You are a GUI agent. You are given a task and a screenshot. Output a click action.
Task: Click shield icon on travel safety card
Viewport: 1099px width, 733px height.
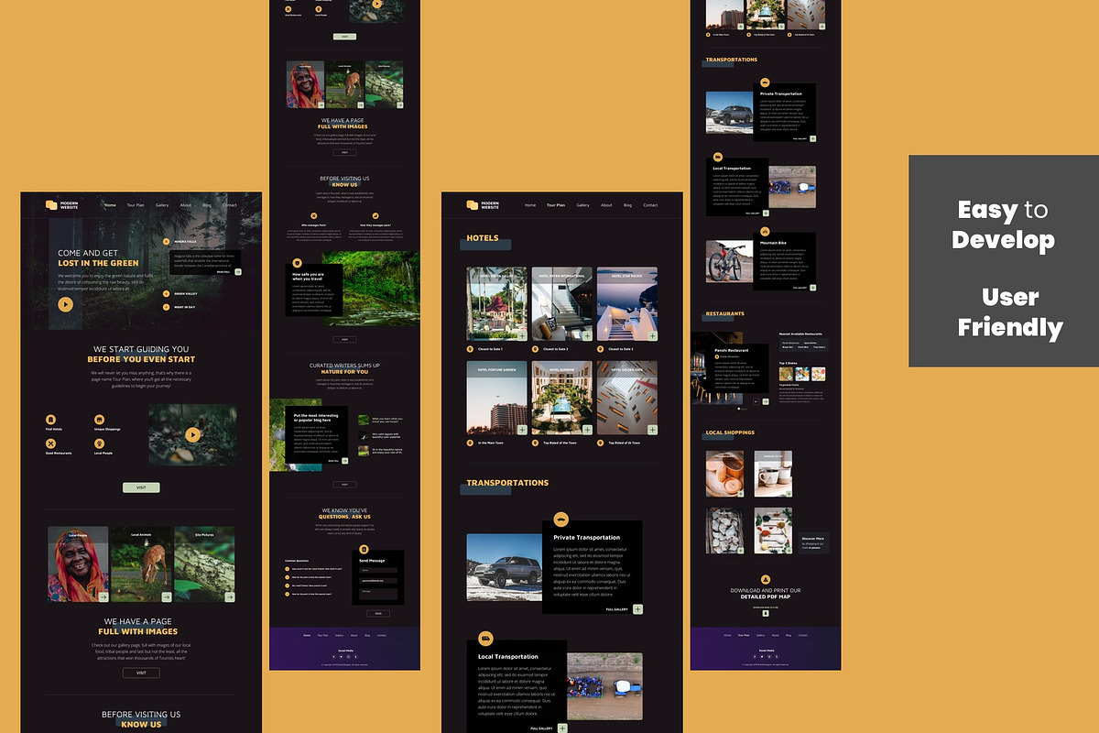click(x=298, y=263)
